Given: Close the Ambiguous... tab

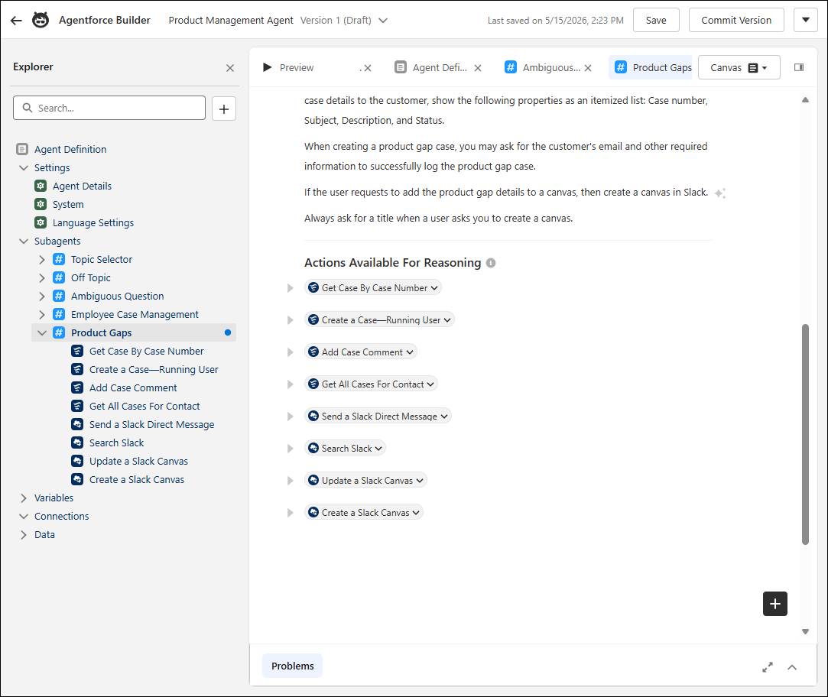Looking at the screenshot, I should [x=588, y=68].
